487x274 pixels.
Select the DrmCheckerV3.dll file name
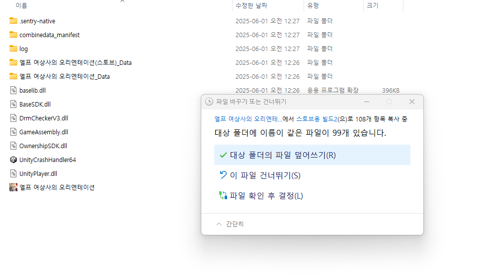44,118
